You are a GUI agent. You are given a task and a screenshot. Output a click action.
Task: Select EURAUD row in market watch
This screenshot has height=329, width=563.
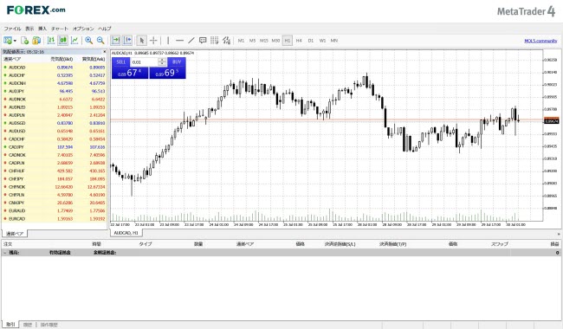click(55, 210)
